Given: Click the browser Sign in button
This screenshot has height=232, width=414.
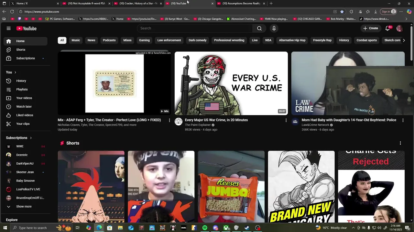Looking at the screenshot, I should coord(388,12).
